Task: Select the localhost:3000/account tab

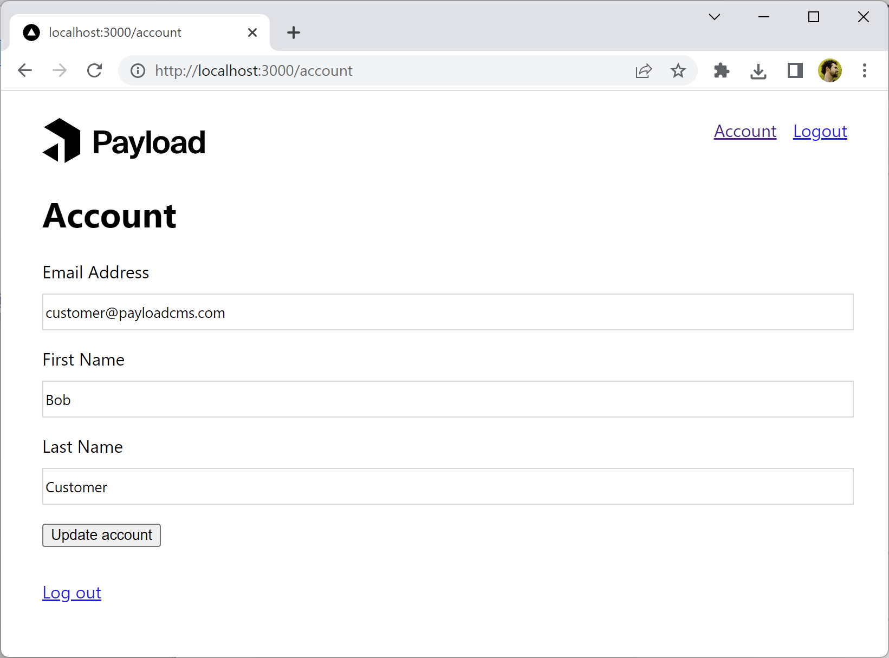Action: click(140, 32)
